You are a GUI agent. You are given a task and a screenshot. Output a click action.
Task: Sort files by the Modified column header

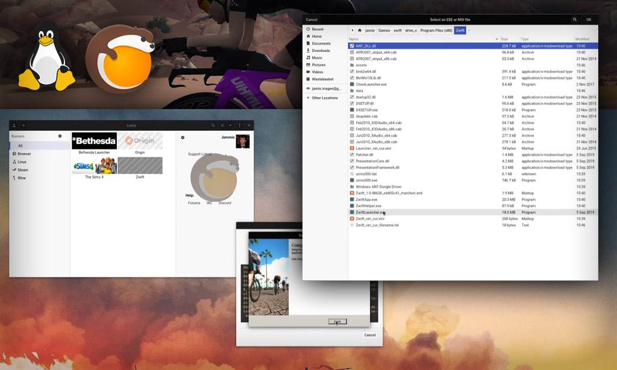(586, 39)
